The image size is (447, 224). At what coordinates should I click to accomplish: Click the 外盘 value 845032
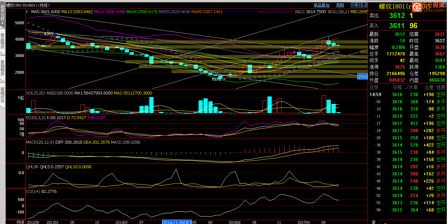[x=397, y=80]
